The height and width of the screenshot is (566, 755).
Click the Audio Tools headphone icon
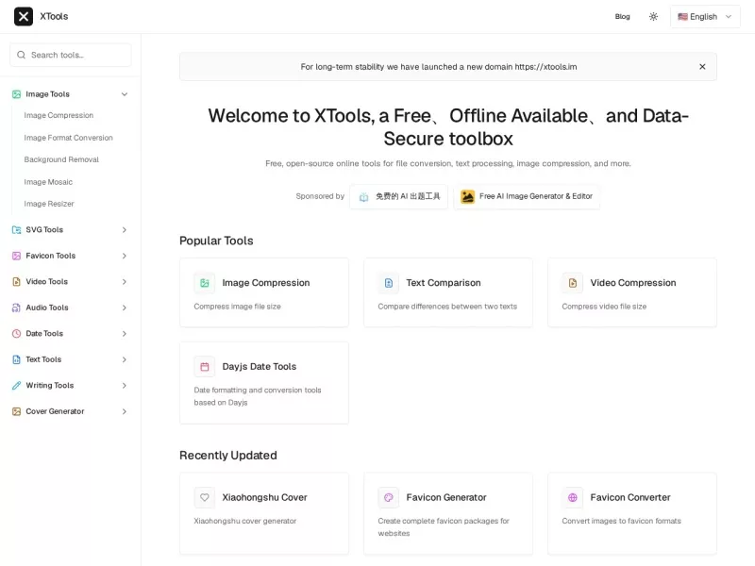pos(16,308)
